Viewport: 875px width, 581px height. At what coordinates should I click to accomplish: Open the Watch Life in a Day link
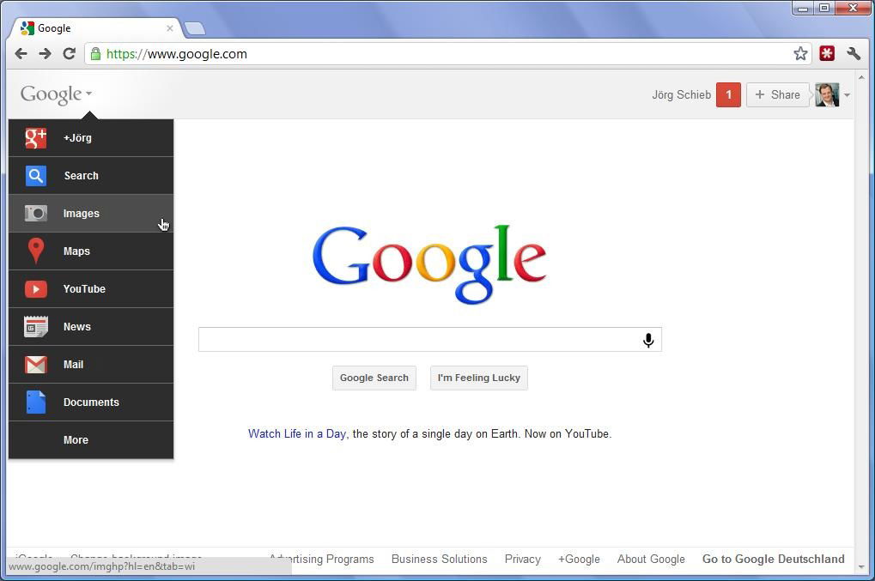(x=297, y=433)
